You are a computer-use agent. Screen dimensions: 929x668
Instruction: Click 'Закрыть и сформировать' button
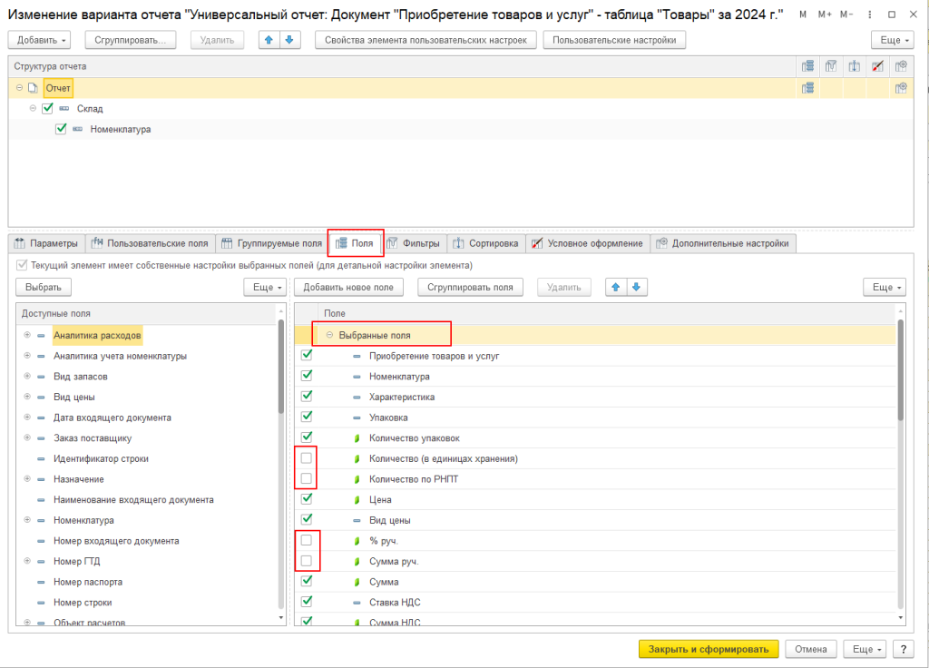click(x=709, y=649)
